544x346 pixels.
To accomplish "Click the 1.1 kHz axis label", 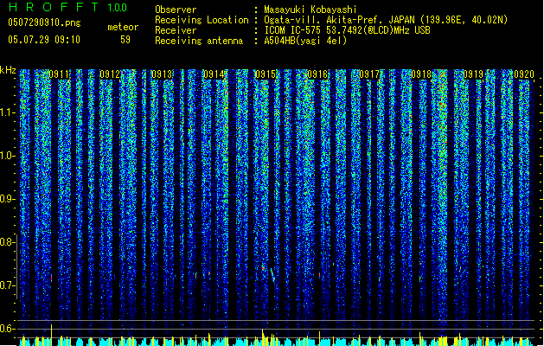I will [7, 112].
